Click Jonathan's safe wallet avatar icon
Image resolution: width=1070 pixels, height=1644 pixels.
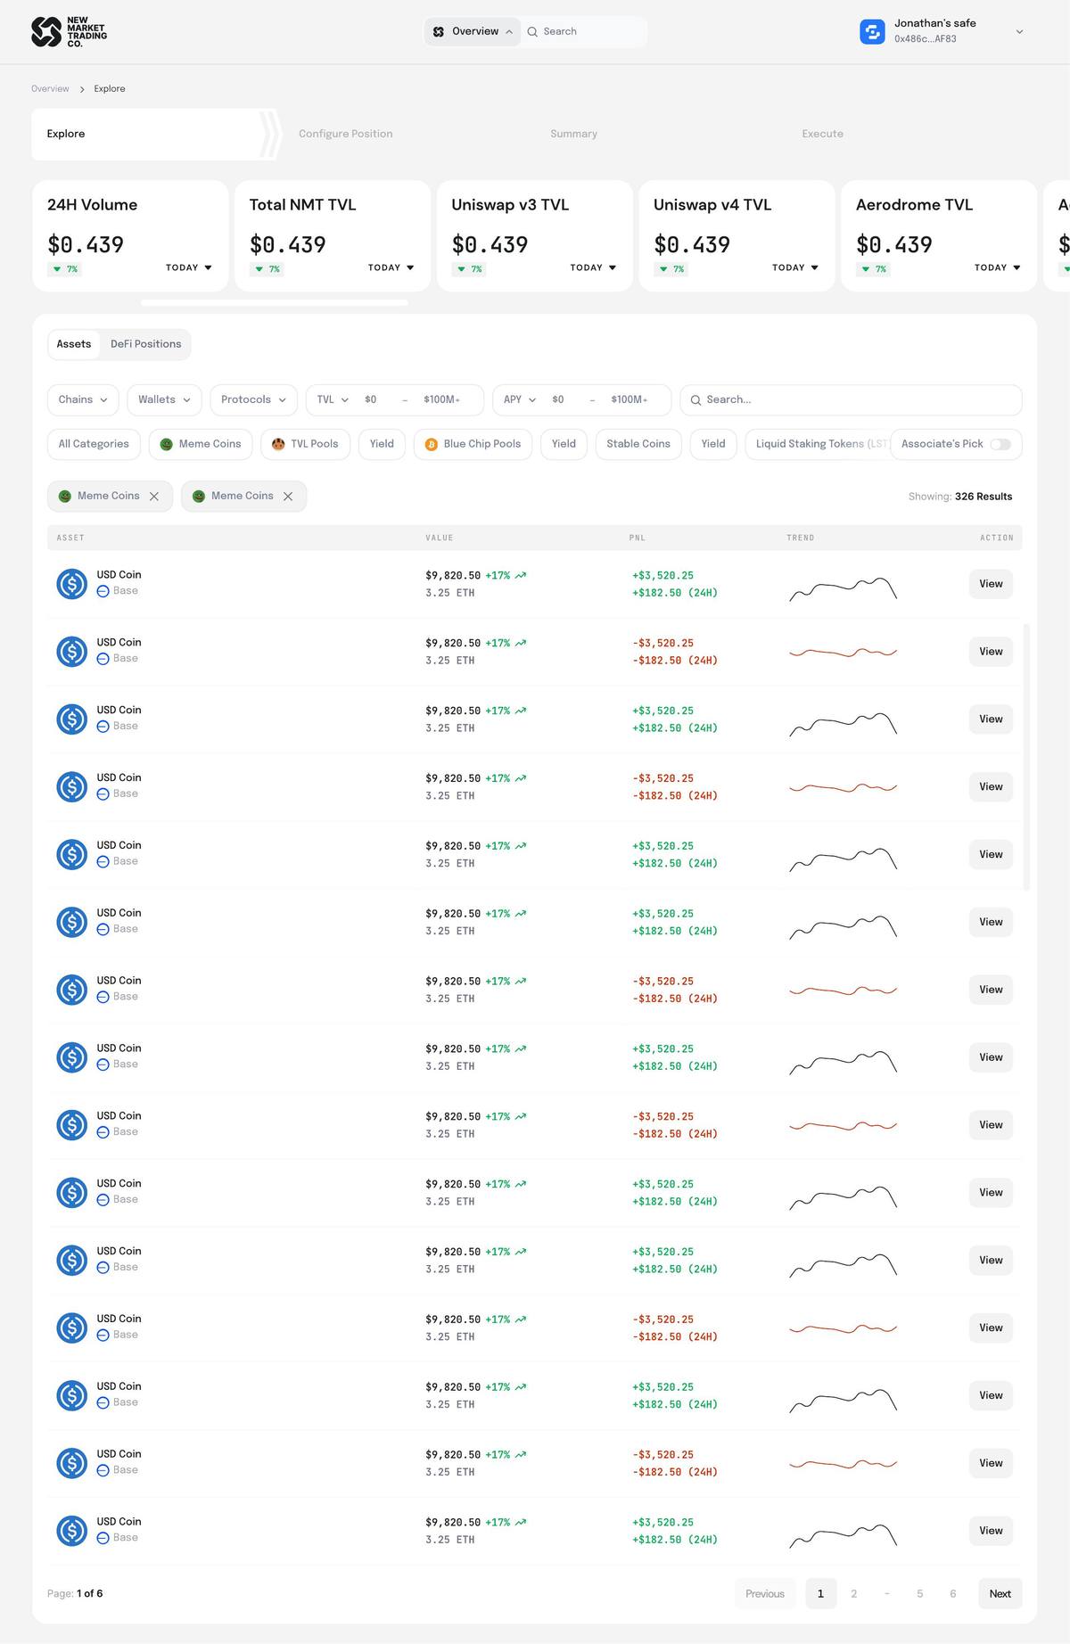tap(872, 32)
